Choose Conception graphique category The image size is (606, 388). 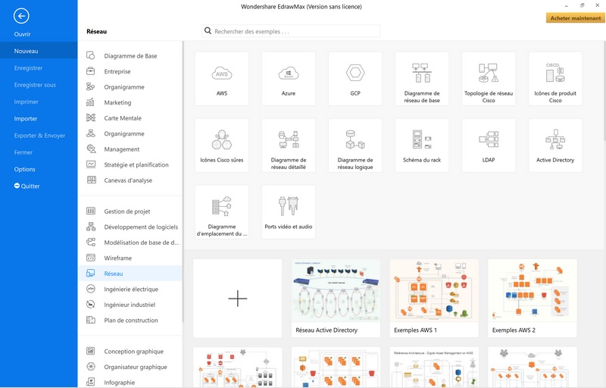pyautogui.click(x=130, y=352)
